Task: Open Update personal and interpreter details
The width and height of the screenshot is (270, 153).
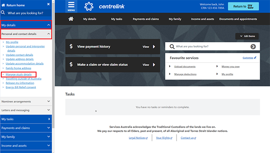Action: click(x=25, y=49)
